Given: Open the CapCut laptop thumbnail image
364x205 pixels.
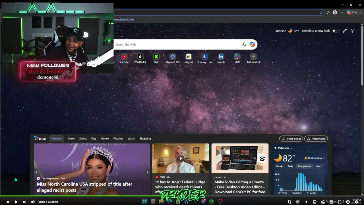Looking at the screenshot, I should point(240,158).
